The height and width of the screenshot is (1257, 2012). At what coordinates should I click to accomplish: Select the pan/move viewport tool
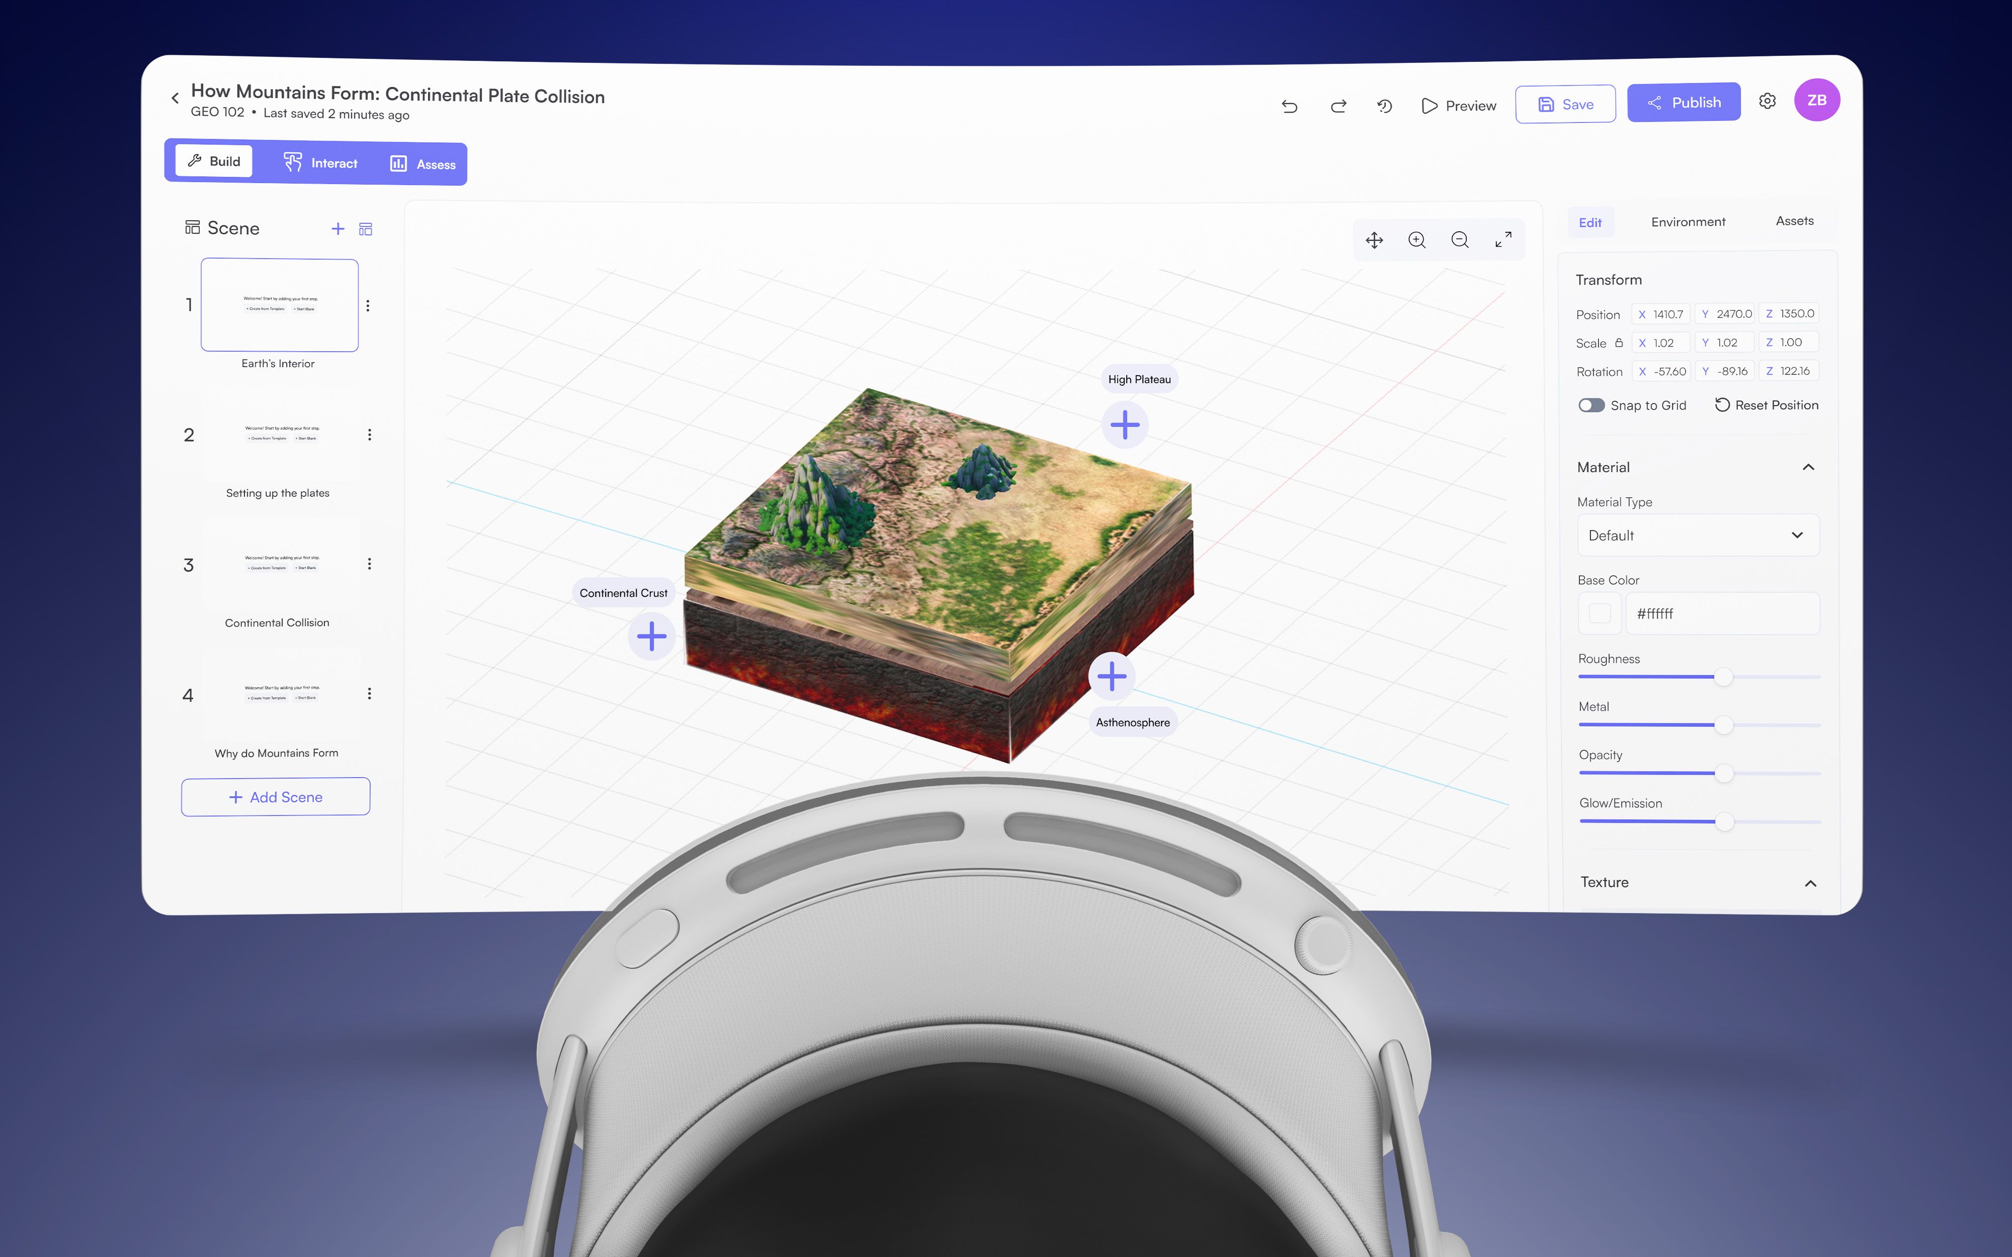[x=1374, y=240]
